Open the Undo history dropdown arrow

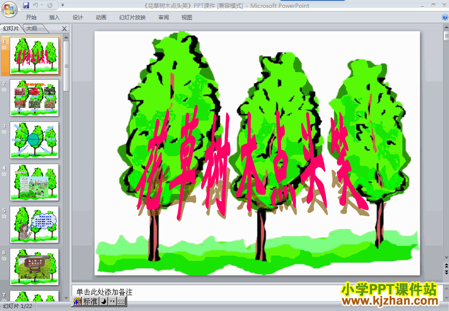click(x=42, y=5)
